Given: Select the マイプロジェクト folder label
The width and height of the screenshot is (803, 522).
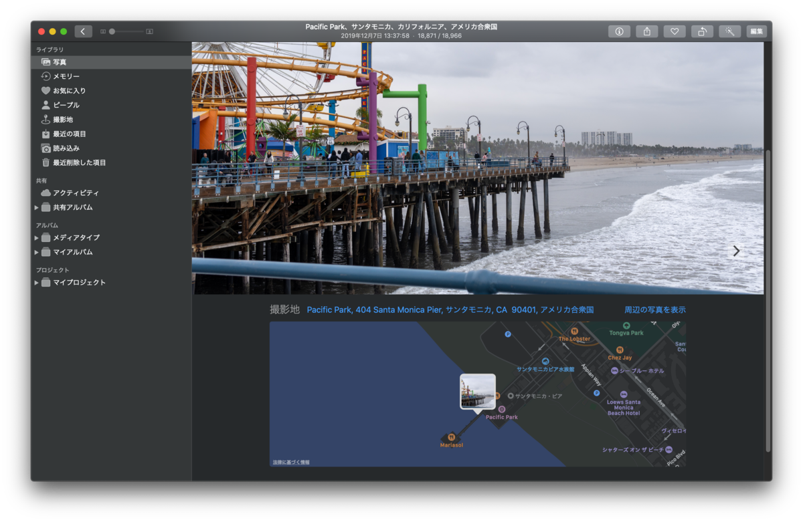Looking at the screenshot, I should pyautogui.click(x=80, y=283).
